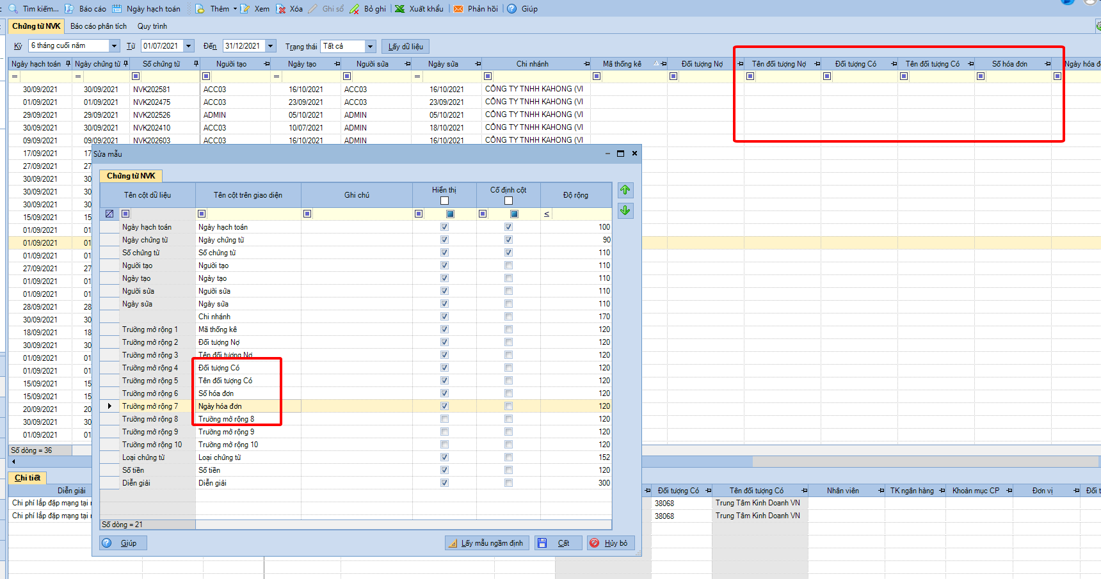
Task: Check Cố định cột for Người tạo row
Action: [x=508, y=266]
